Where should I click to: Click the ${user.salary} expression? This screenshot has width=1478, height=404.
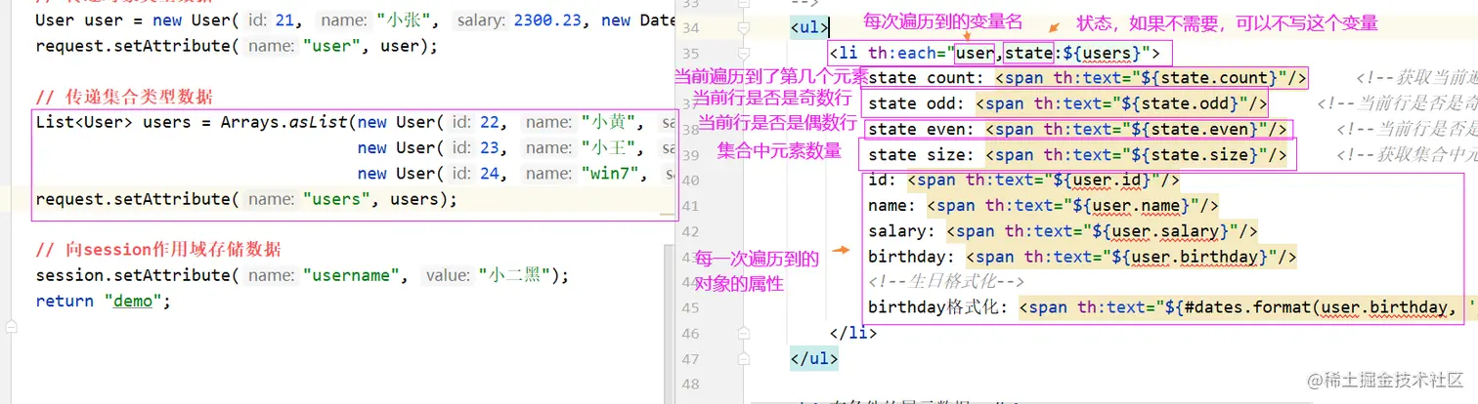coord(1160,231)
